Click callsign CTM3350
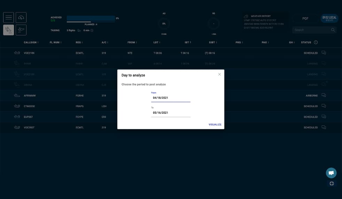This screenshot has width=342, height=199. click(x=29, y=106)
